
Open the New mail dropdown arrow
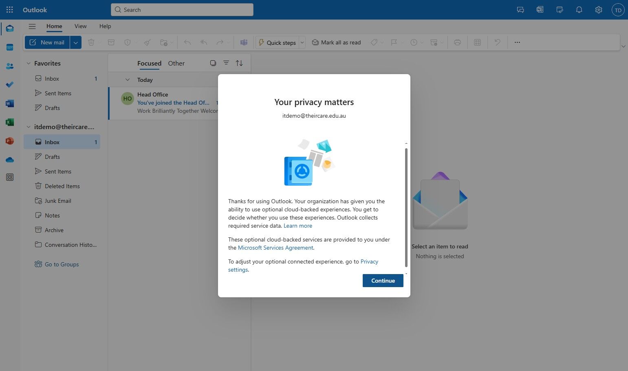tap(75, 42)
